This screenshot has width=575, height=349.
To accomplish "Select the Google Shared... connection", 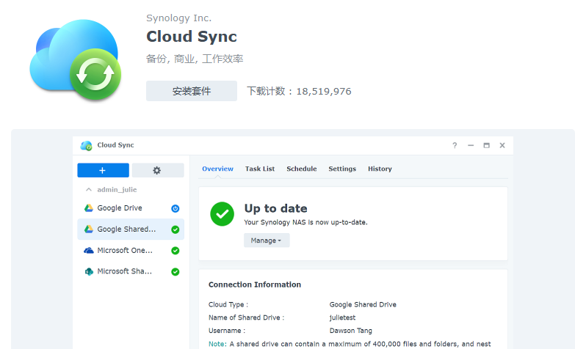I will click(x=131, y=229).
